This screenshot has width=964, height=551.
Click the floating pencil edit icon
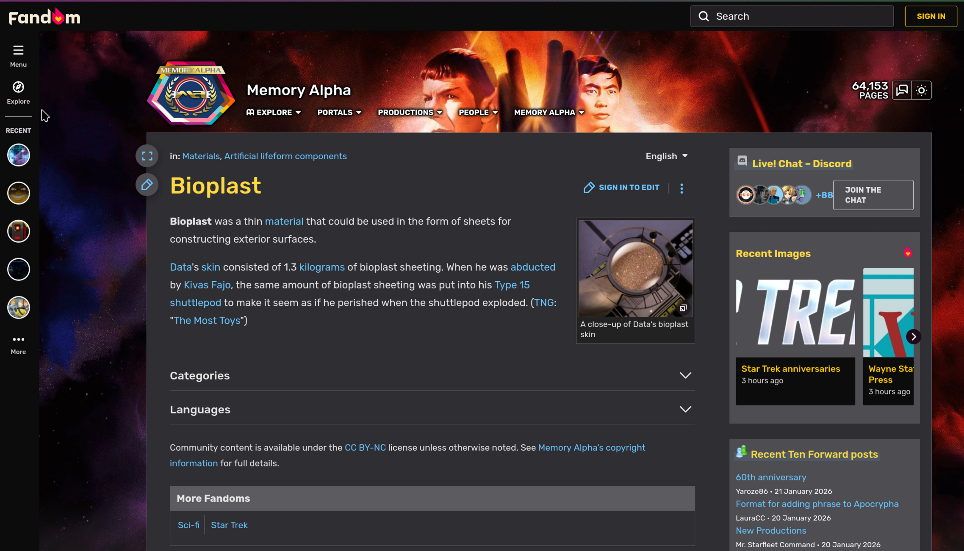pyautogui.click(x=147, y=185)
